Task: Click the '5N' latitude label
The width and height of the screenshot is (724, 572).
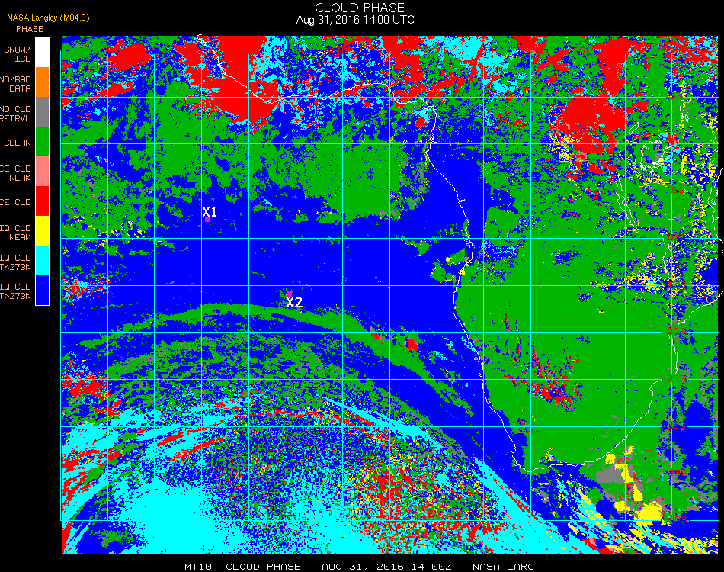Action: pos(675,95)
